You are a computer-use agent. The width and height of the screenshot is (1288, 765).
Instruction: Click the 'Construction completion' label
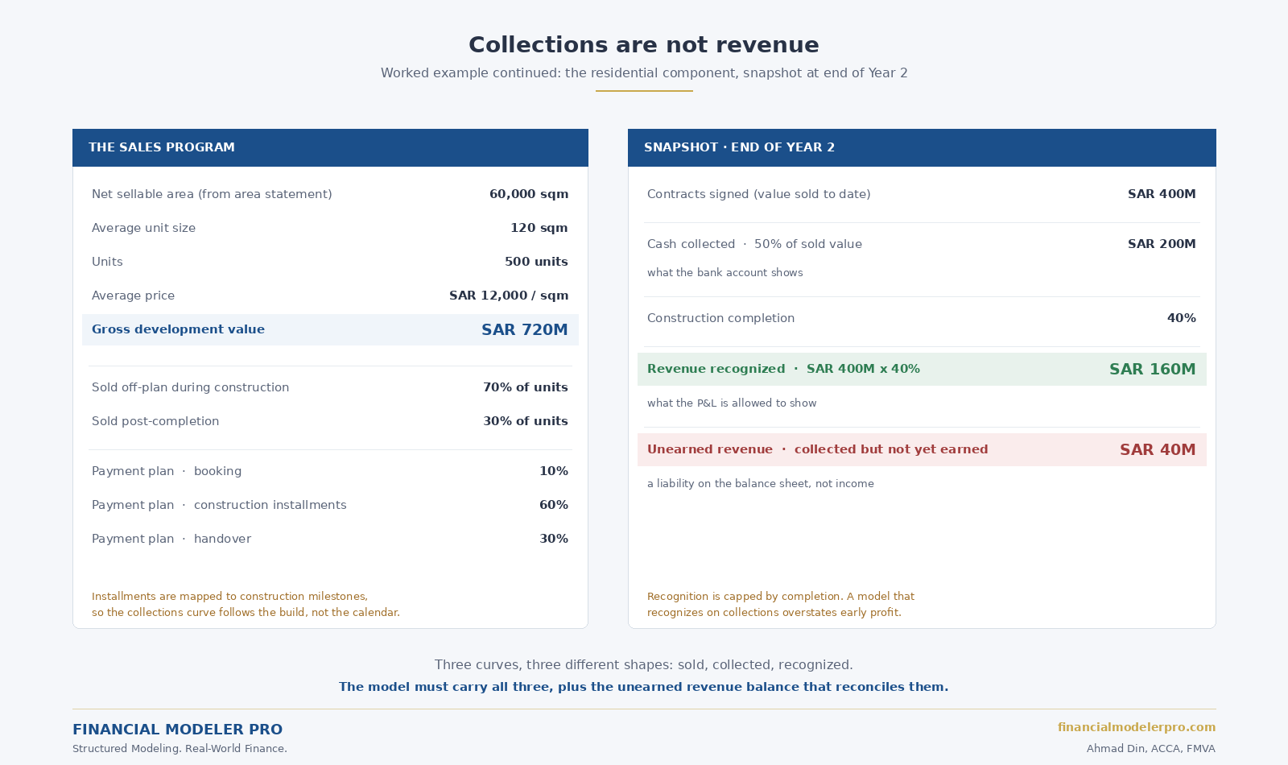click(x=720, y=318)
